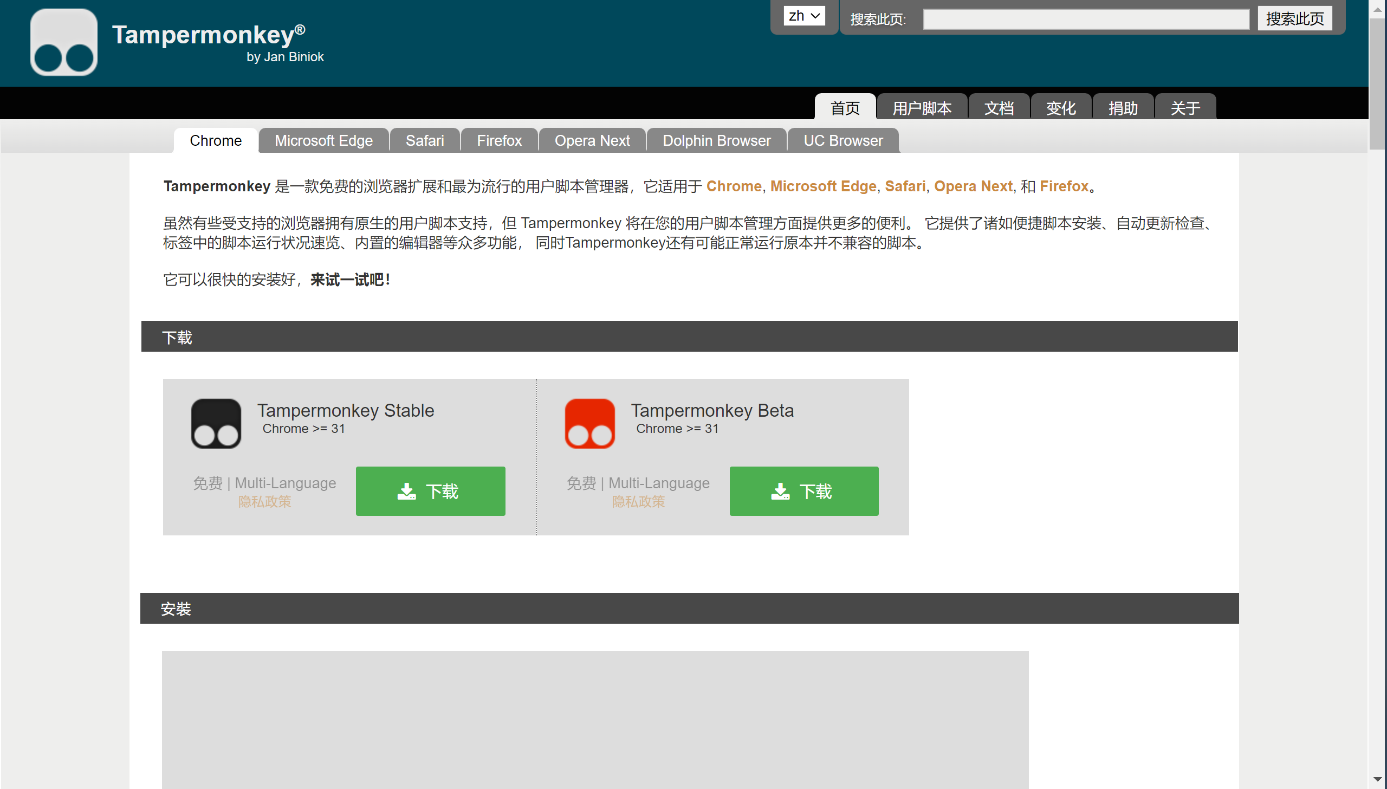1387x789 pixels.
Task: Click the black Tampermonkey Stable icon
Action: click(x=216, y=424)
